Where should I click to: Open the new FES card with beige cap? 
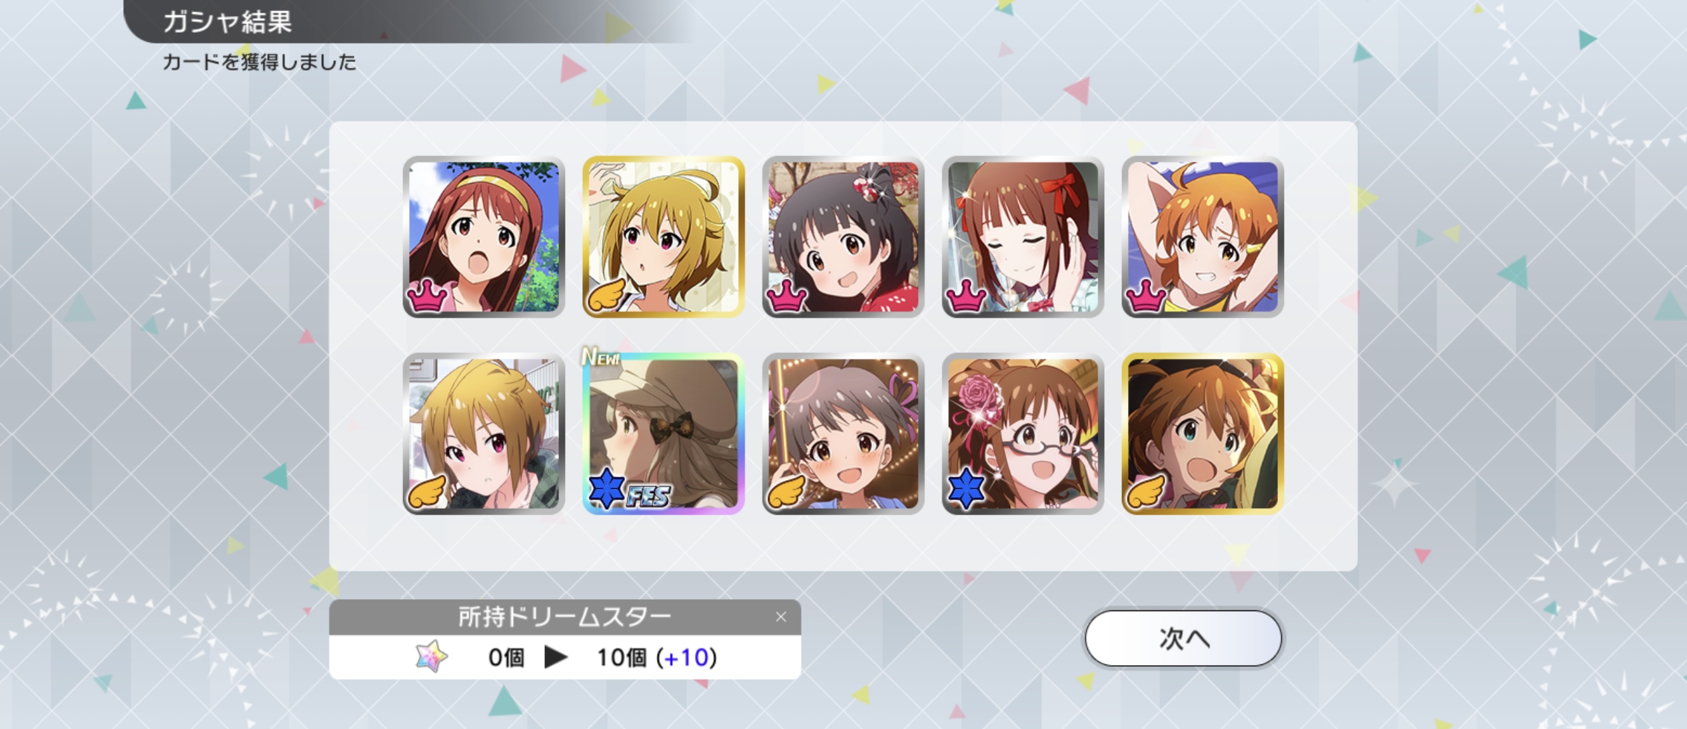664,434
